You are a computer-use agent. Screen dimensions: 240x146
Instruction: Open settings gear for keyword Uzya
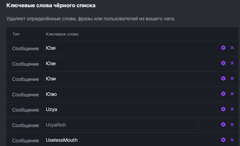click(223, 109)
